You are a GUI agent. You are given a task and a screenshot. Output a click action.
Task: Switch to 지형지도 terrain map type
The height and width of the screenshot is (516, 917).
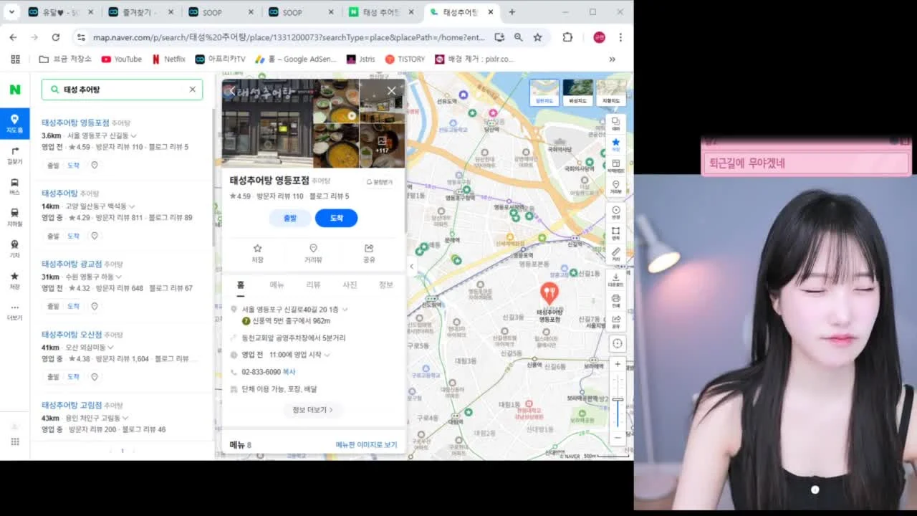611,92
